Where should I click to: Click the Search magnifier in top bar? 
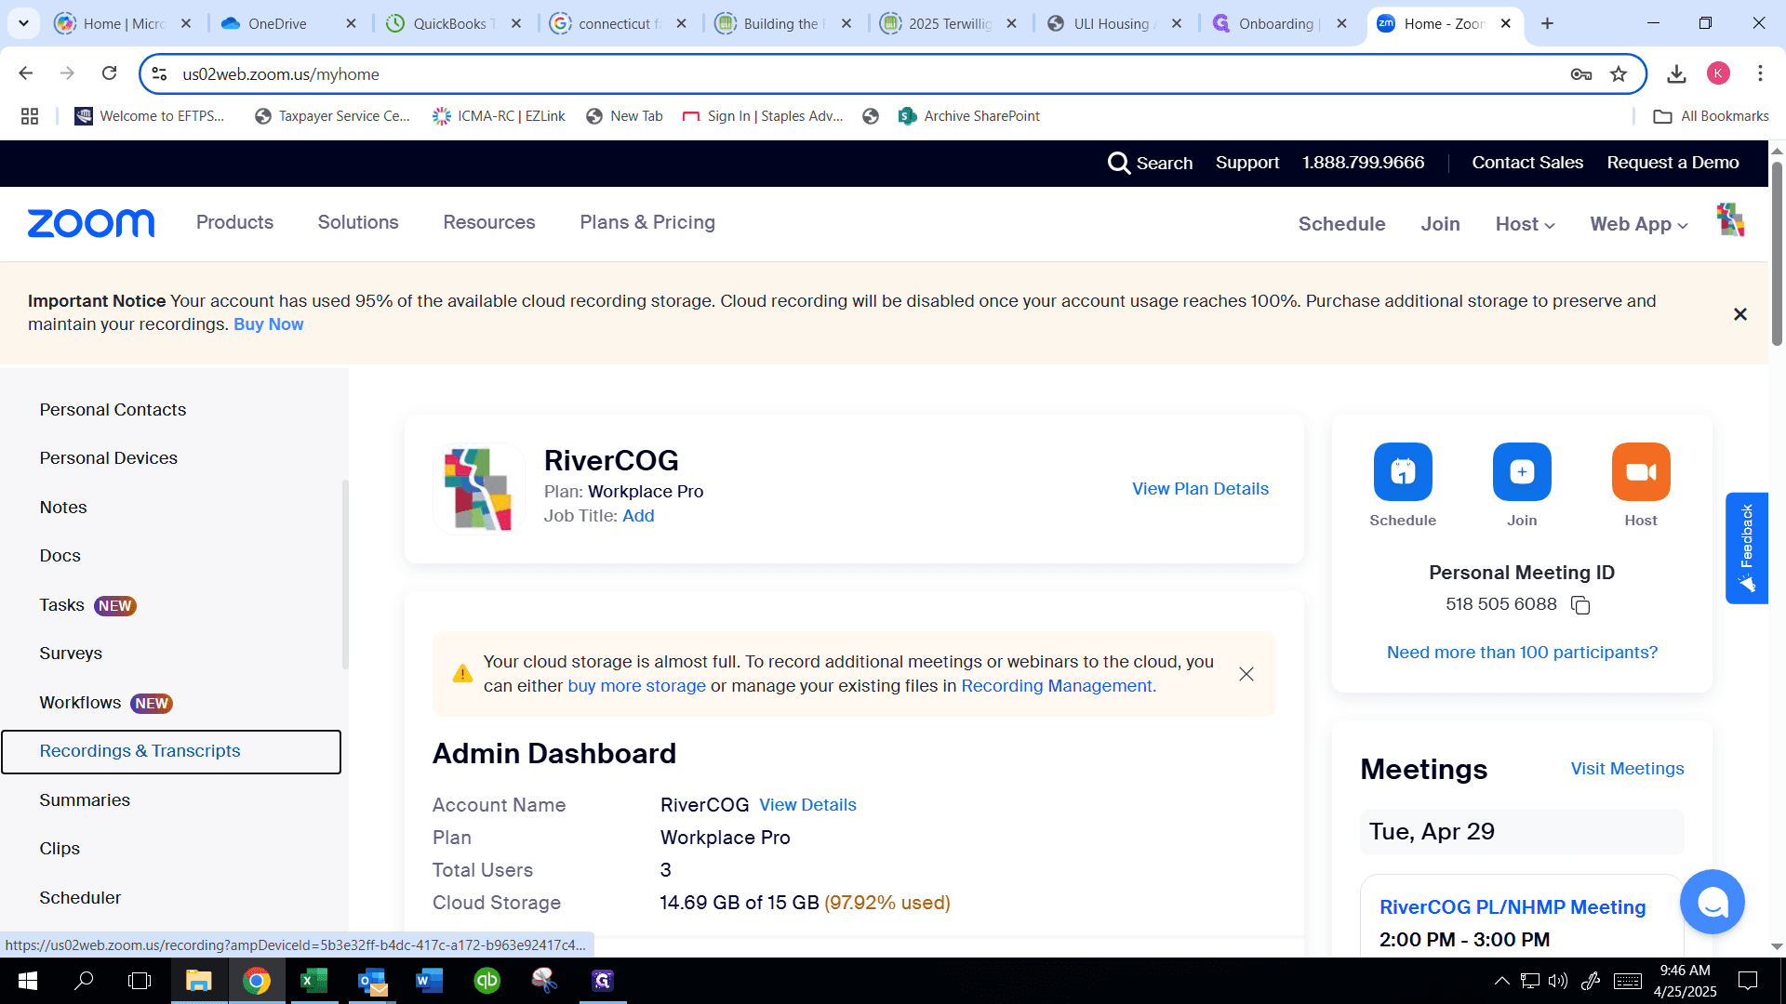tap(1119, 163)
